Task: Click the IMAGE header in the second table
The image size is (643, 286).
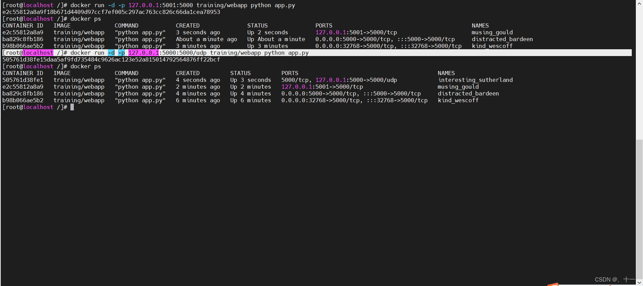Action: pyautogui.click(x=62, y=73)
